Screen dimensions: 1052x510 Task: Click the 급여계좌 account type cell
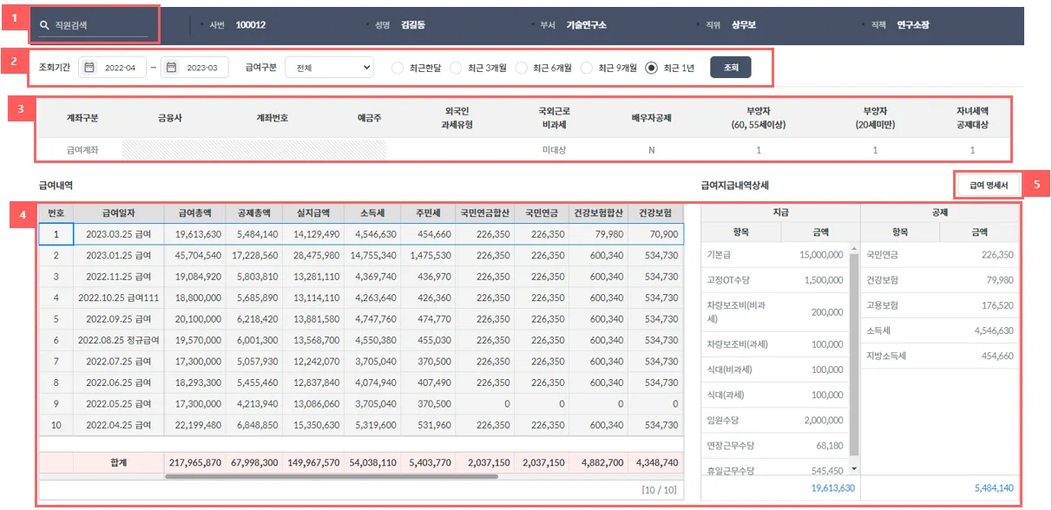(x=82, y=150)
